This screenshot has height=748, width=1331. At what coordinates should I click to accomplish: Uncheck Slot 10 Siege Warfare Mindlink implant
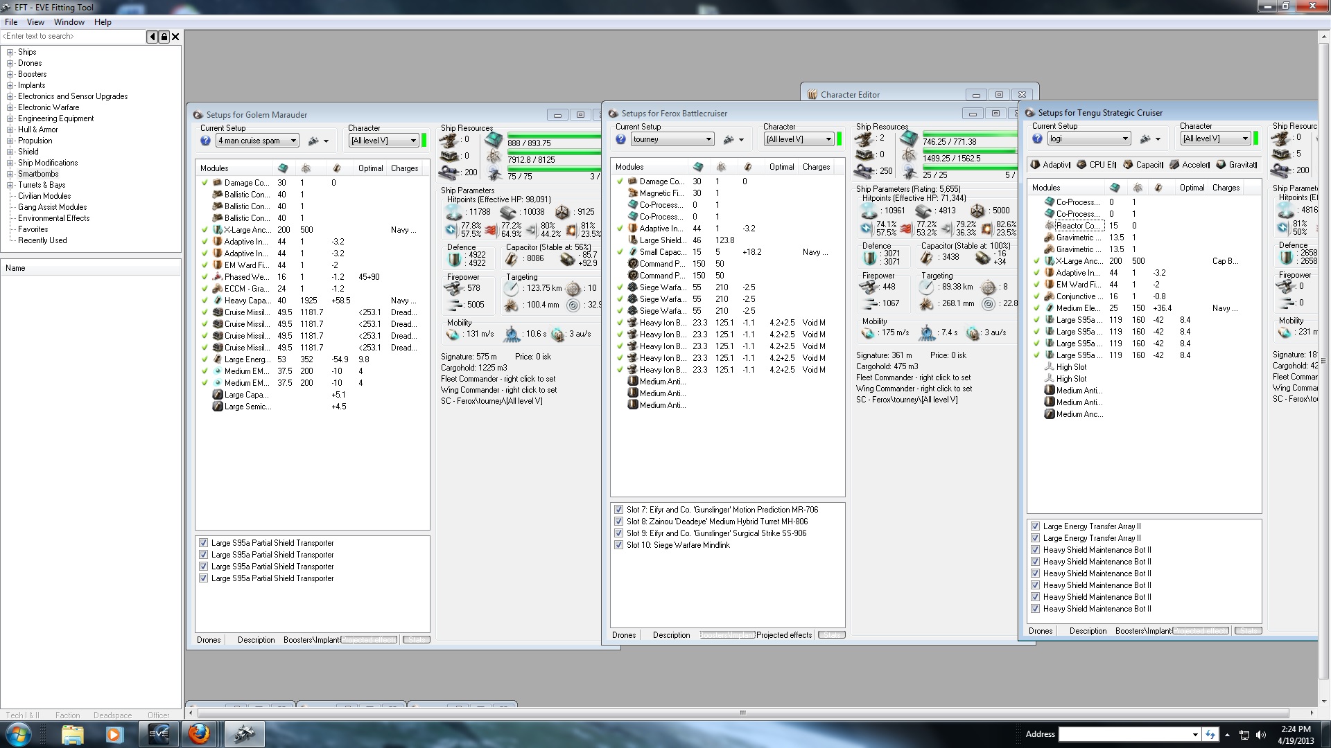click(x=618, y=545)
